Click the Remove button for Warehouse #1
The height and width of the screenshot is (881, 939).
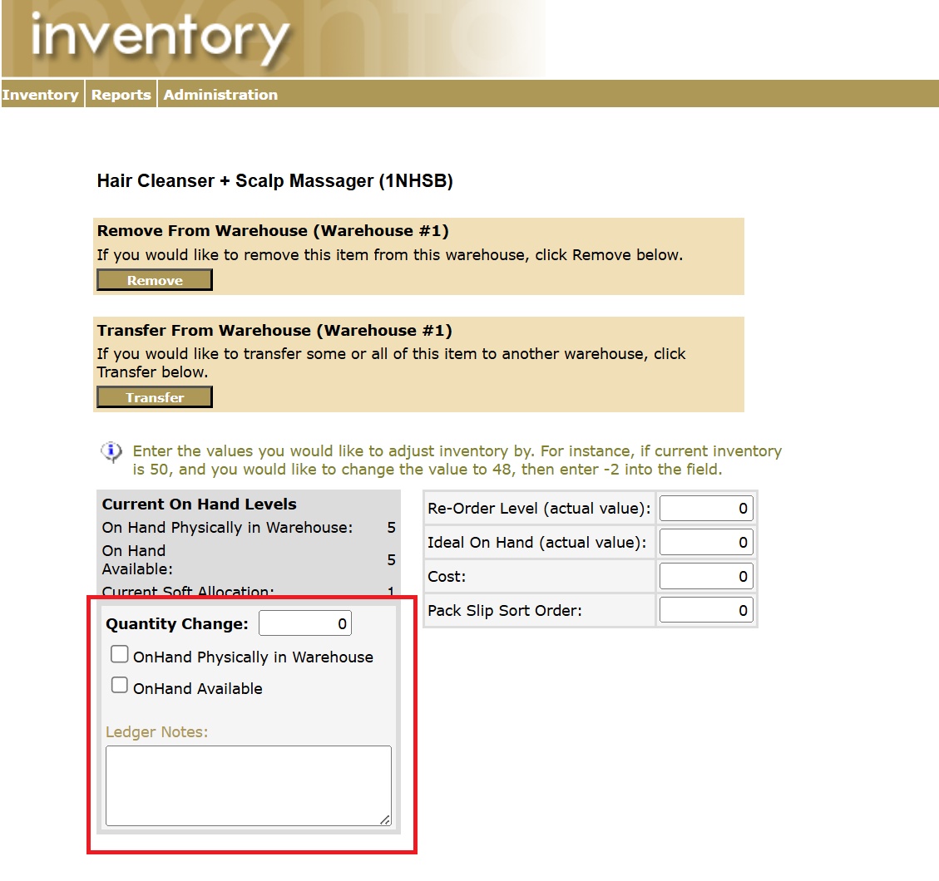coord(154,279)
